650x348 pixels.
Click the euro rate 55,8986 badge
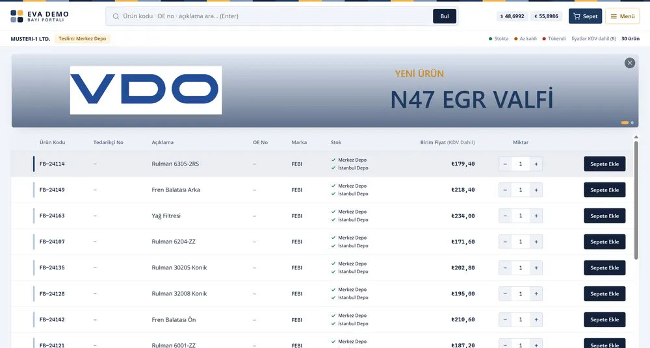coord(546,16)
